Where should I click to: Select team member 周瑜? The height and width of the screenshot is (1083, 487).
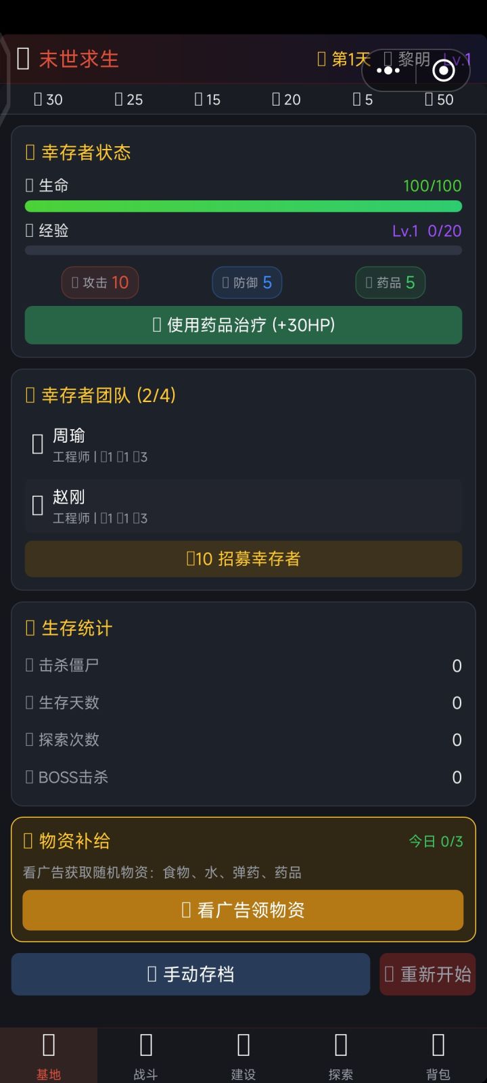click(x=243, y=445)
